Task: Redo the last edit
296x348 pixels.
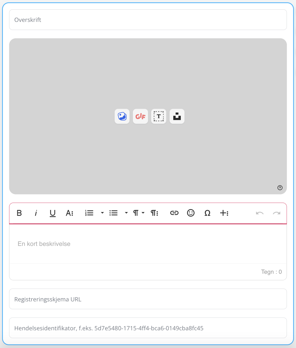Action: (x=276, y=213)
